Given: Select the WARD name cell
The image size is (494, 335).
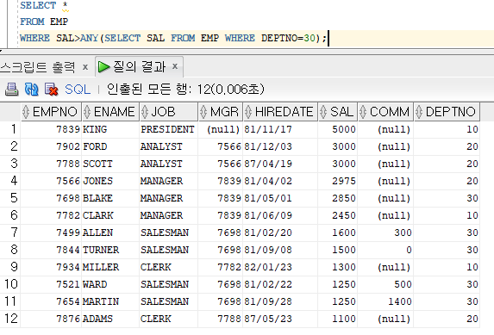Looking at the screenshot, I should point(110,284).
